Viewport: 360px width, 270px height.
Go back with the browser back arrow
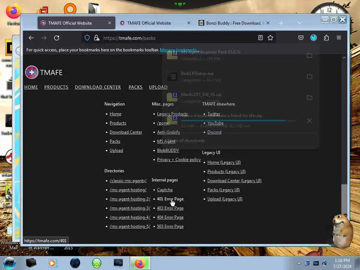[x=31, y=38]
